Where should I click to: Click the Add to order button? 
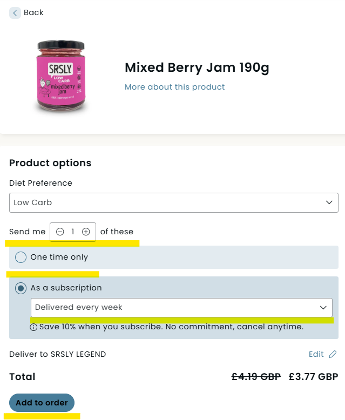pos(42,403)
